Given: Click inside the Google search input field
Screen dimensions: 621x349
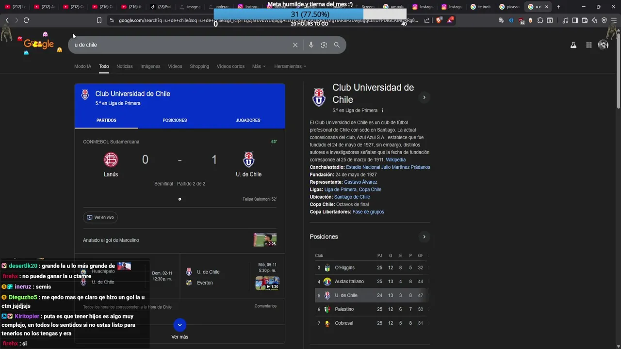Looking at the screenshot, I should (x=182, y=45).
